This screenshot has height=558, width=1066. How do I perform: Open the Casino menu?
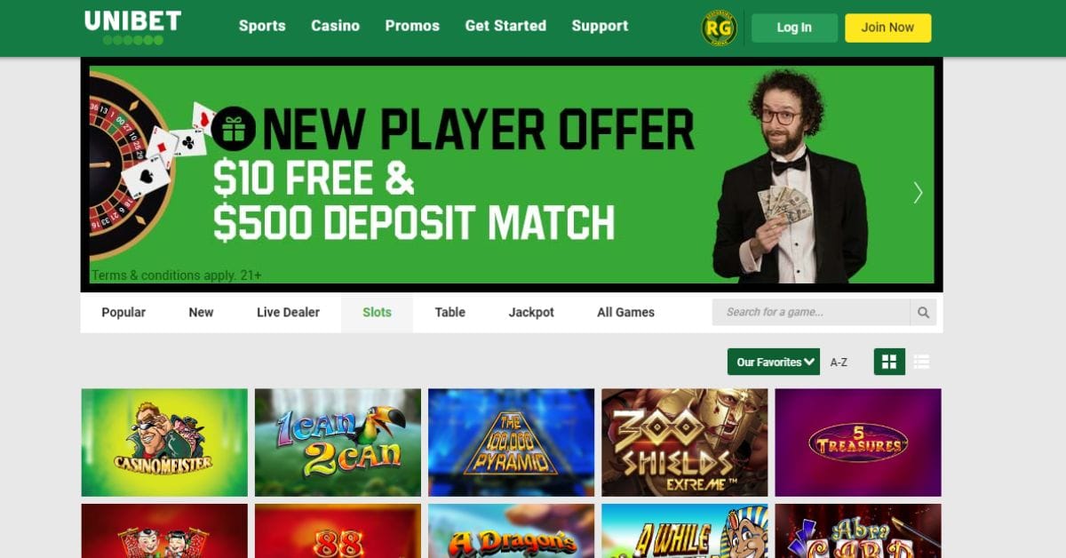[335, 26]
